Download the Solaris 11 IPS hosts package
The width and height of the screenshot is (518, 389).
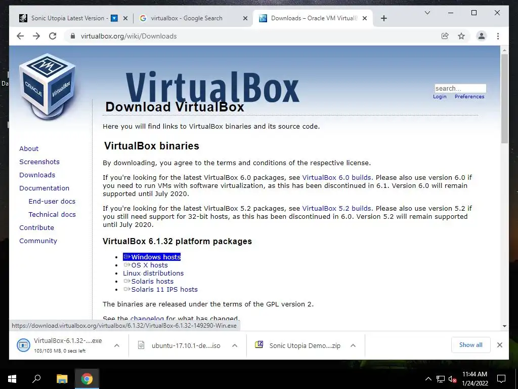pos(160,289)
